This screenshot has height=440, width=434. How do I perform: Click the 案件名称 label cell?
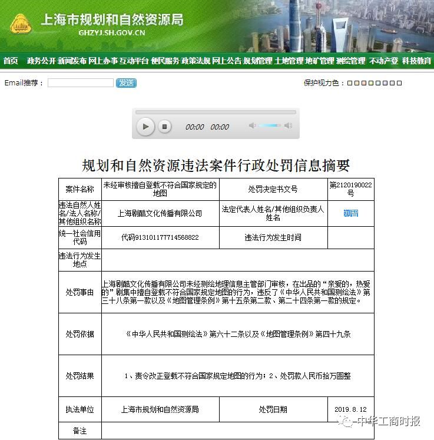click(x=79, y=189)
